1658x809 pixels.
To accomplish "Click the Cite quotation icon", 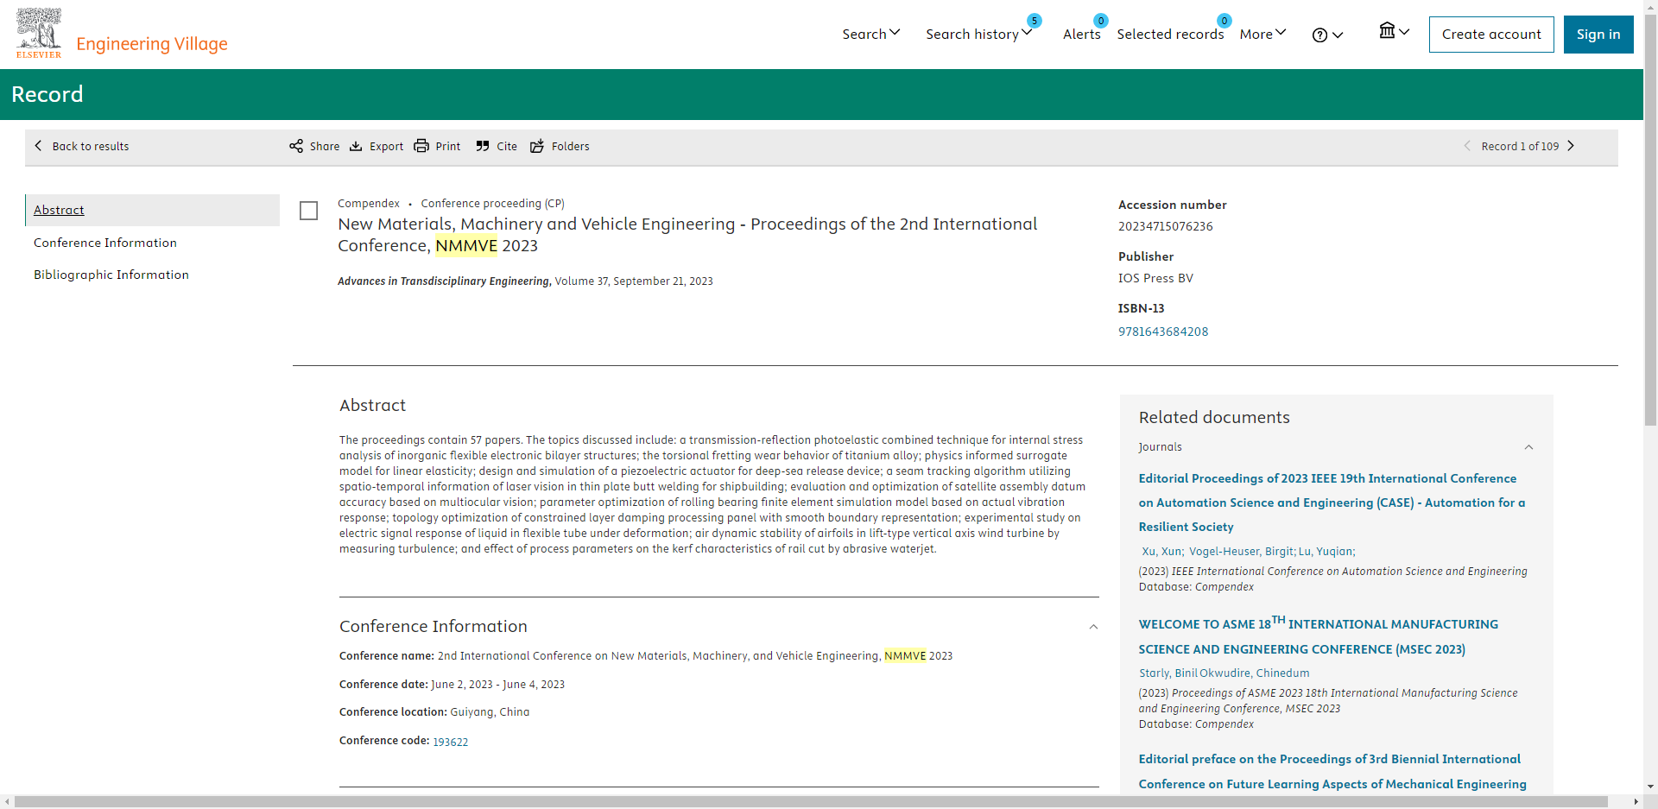I will (x=483, y=146).
